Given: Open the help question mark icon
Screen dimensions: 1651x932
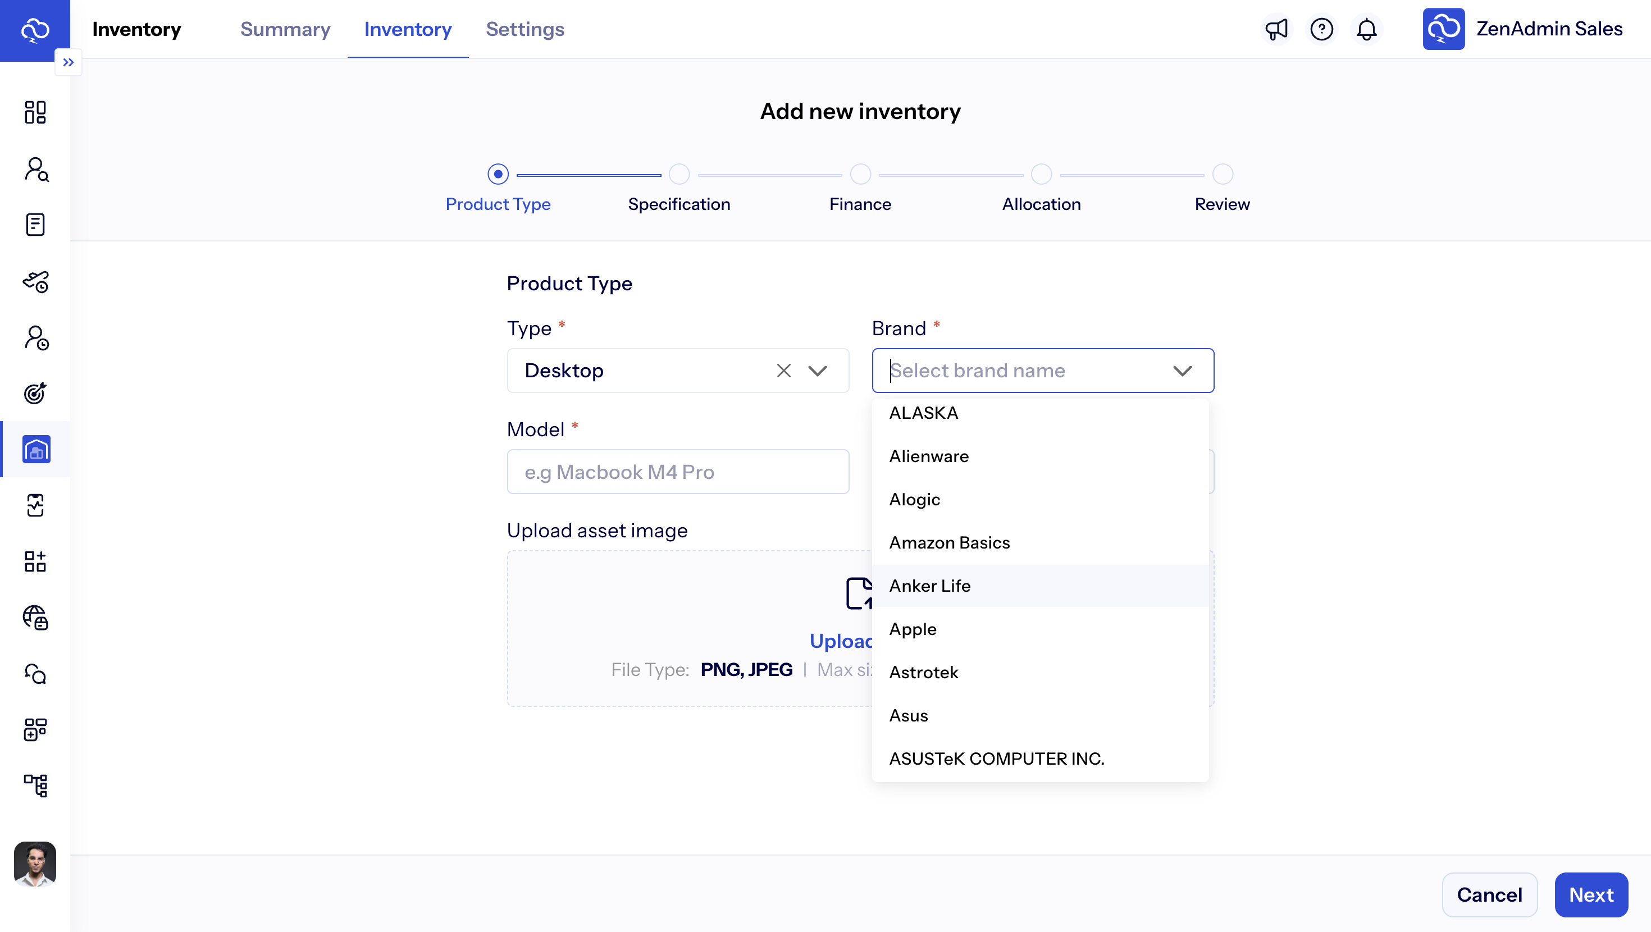Looking at the screenshot, I should point(1321,29).
